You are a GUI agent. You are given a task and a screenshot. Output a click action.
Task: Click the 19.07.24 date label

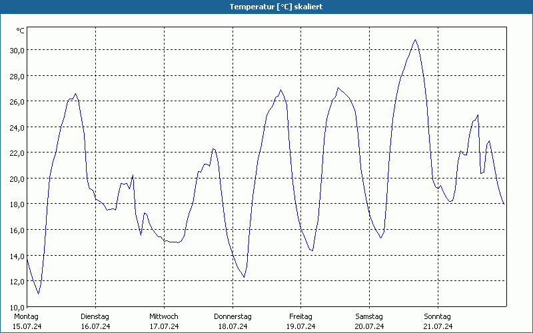(301, 326)
